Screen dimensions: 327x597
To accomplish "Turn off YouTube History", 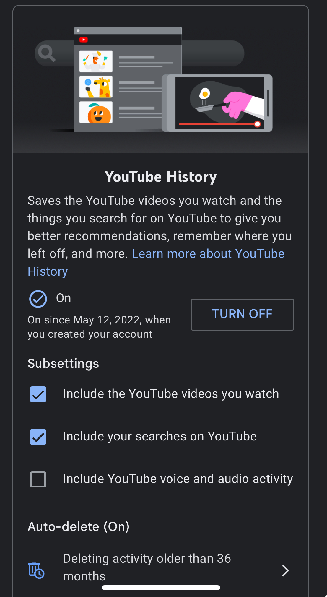I will pyautogui.click(x=243, y=315).
